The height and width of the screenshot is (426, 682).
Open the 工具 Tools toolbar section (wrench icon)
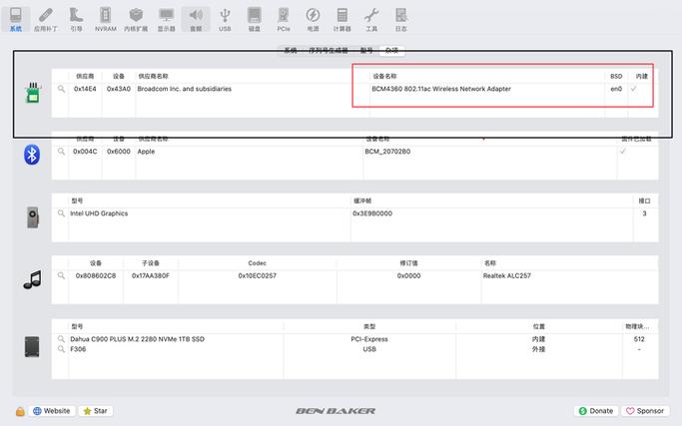(x=371, y=20)
